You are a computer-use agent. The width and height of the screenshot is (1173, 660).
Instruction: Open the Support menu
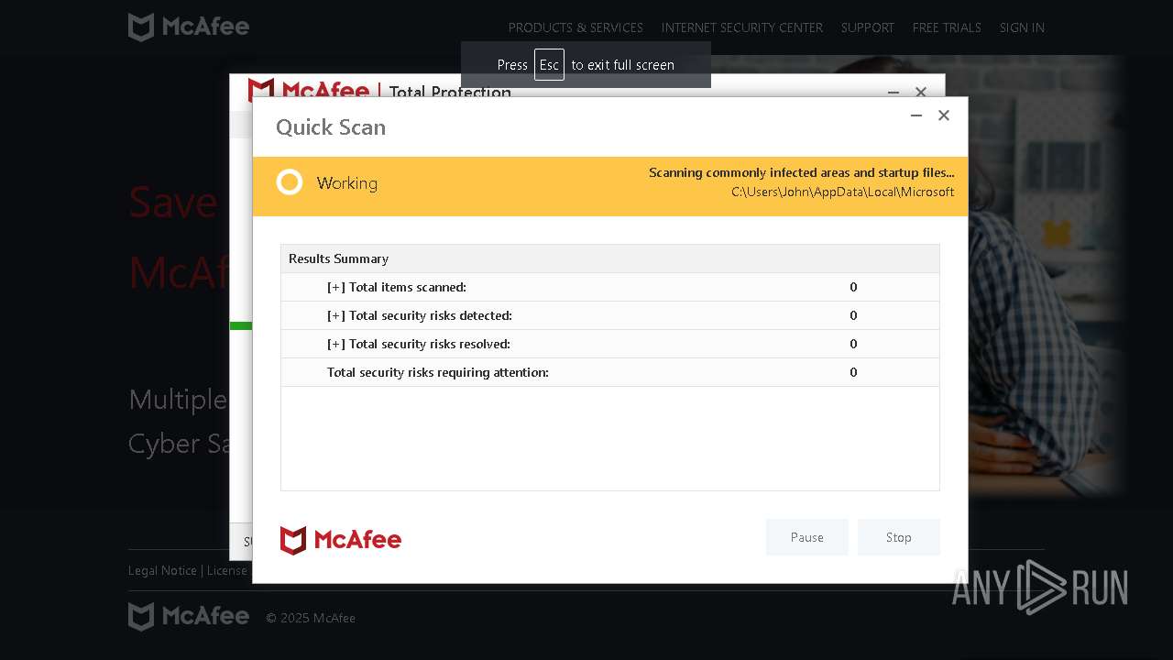pyautogui.click(x=868, y=27)
